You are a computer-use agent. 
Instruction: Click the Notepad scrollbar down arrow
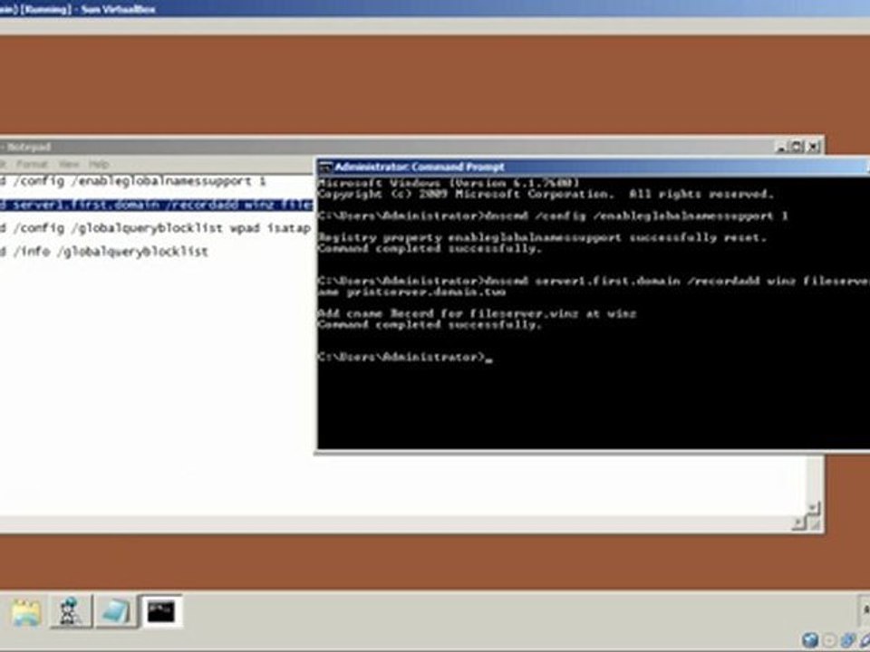coord(813,507)
